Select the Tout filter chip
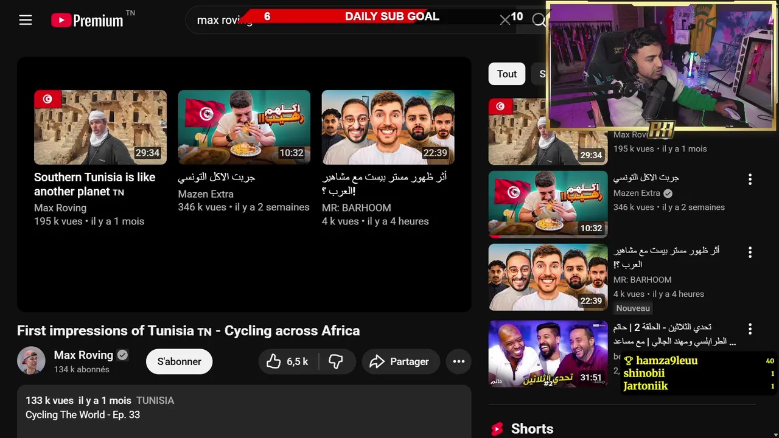The height and width of the screenshot is (438, 779). click(507, 74)
